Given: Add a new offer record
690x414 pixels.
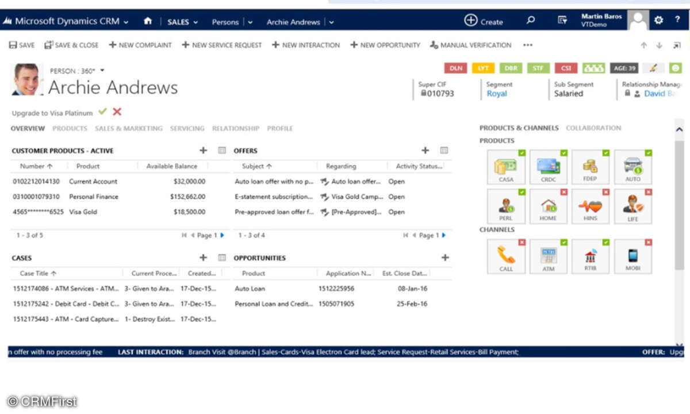Looking at the screenshot, I should coord(425,151).
